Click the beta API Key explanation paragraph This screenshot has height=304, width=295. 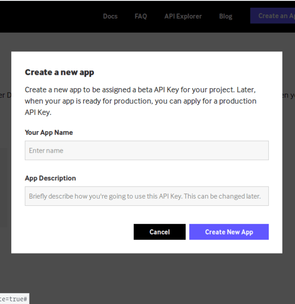[141, 101]
